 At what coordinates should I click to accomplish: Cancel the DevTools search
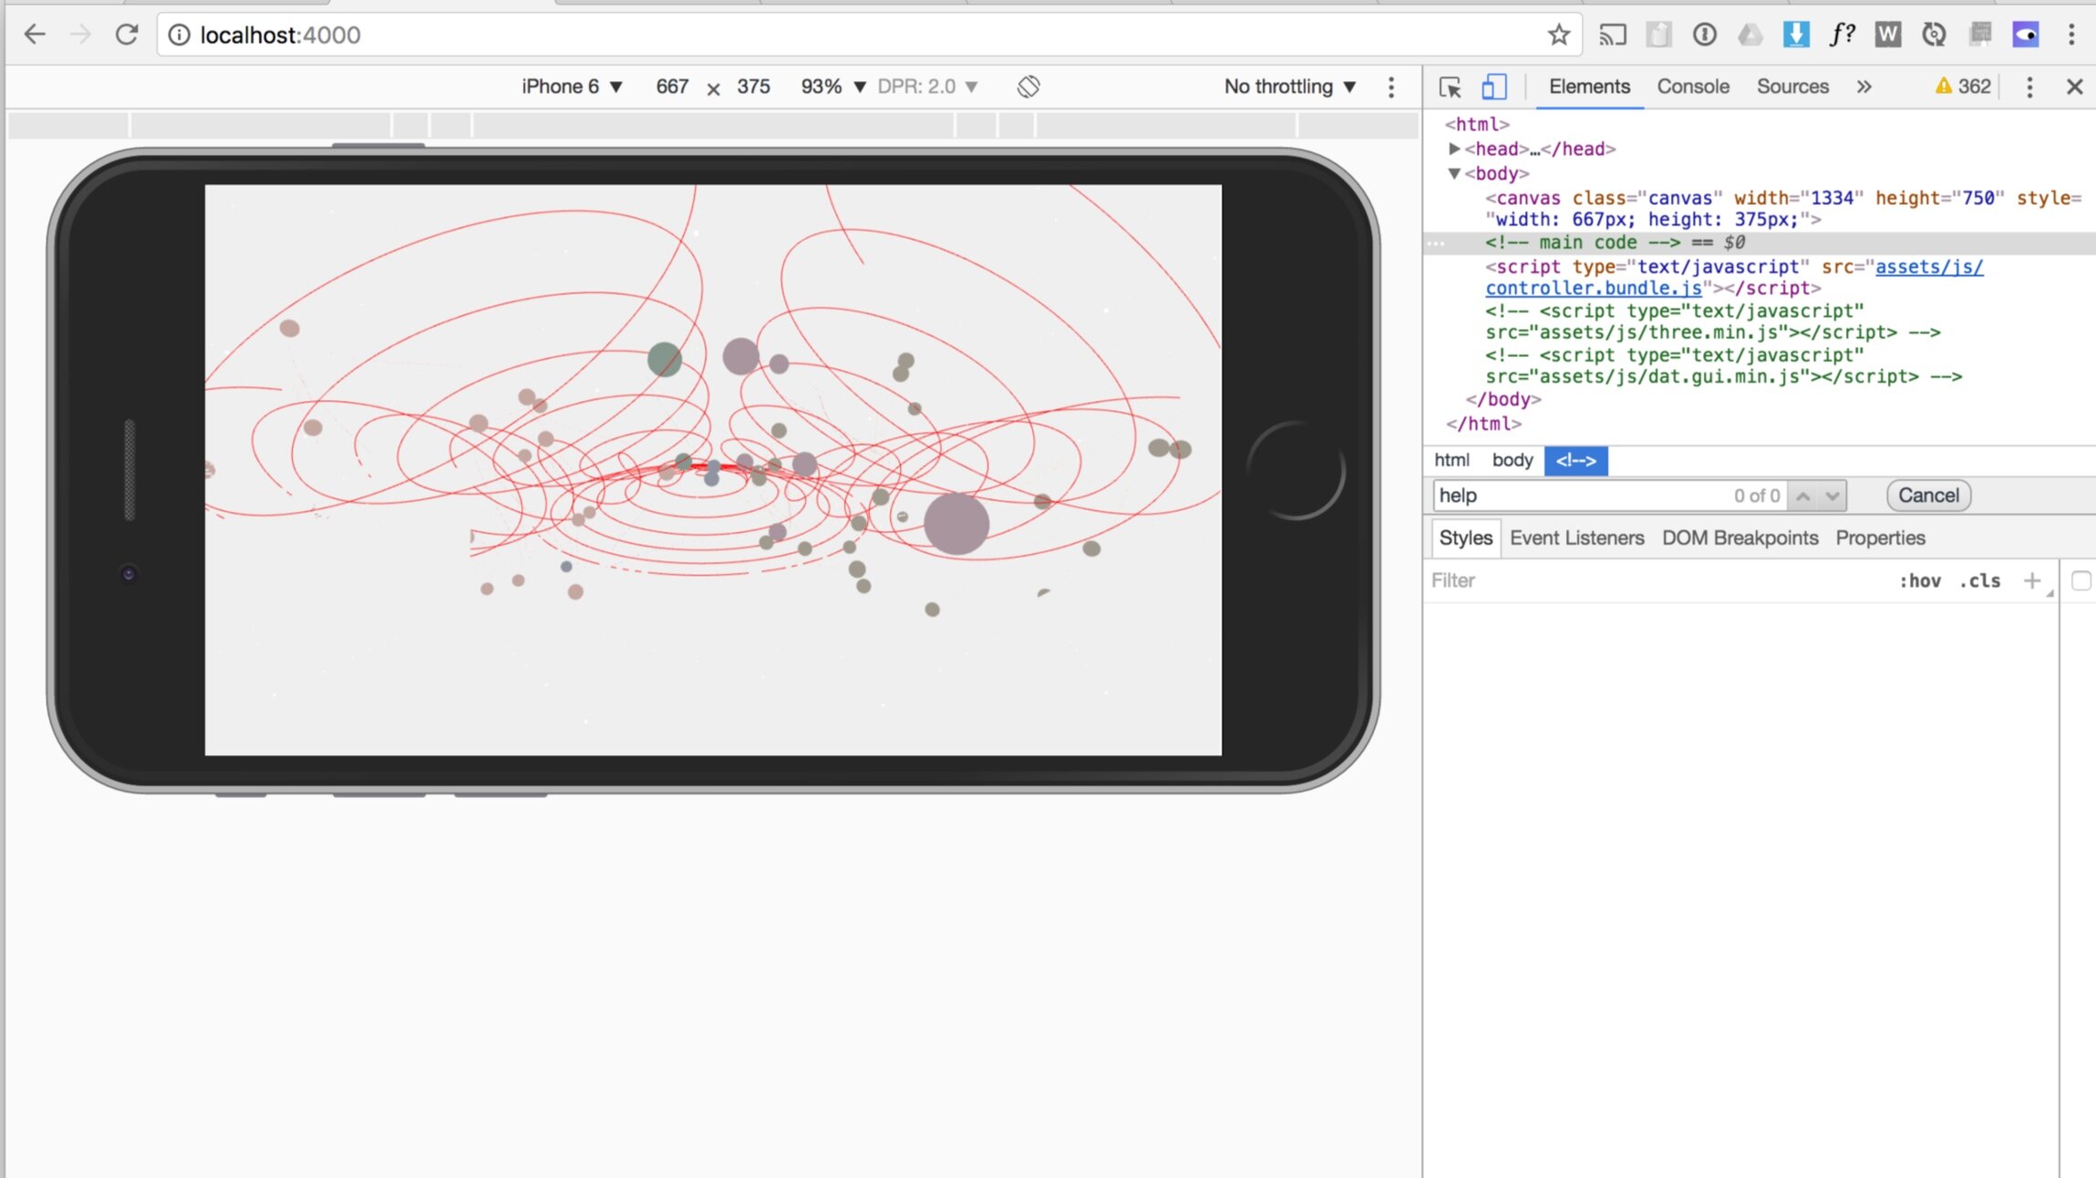coord(1928,495)
